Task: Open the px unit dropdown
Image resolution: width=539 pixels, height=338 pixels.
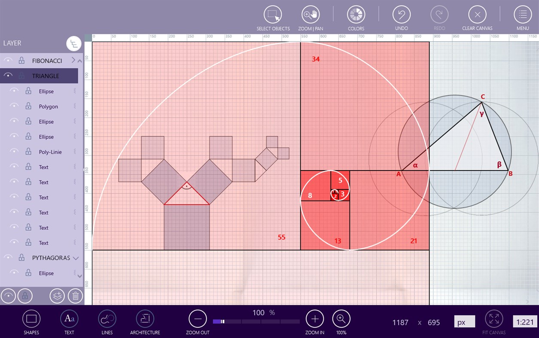Action: pos(464,321)
